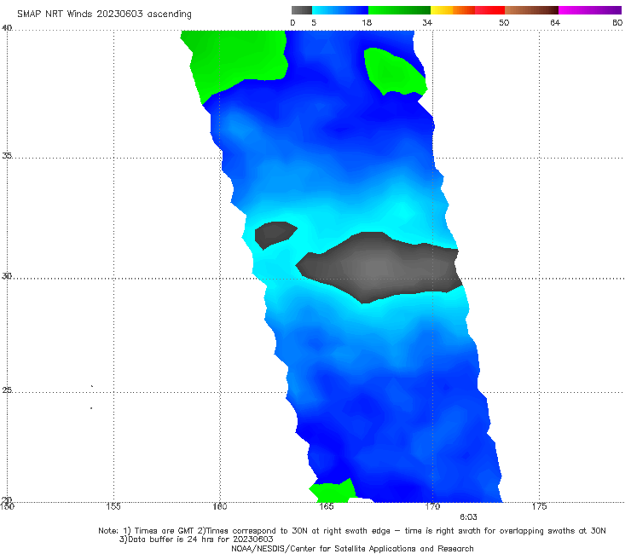Viewport: 631px width, 554px height.
Task: Click the swath time label '6:03'
Action: click(468, 517)
